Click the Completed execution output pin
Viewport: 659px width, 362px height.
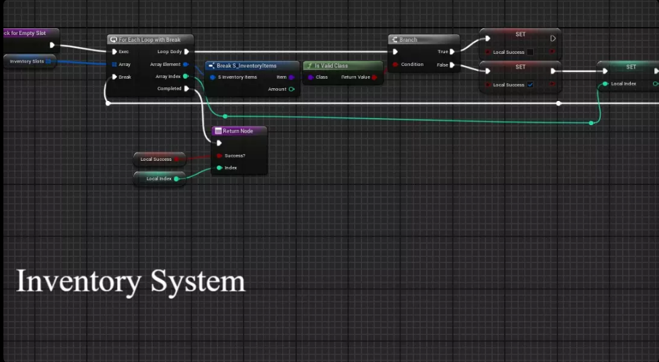186,89
